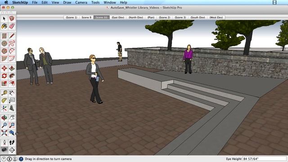Select the Section Plane tool
Viewport: 288px width, 162px height.
(12, 150)
